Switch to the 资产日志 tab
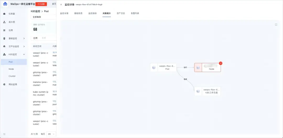 click(121, 13)
